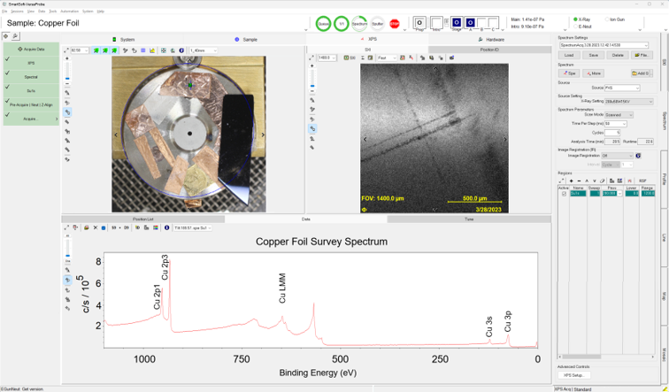Select the X-Ray radio indicator
The image size is (669, 392).
[575, 19]
